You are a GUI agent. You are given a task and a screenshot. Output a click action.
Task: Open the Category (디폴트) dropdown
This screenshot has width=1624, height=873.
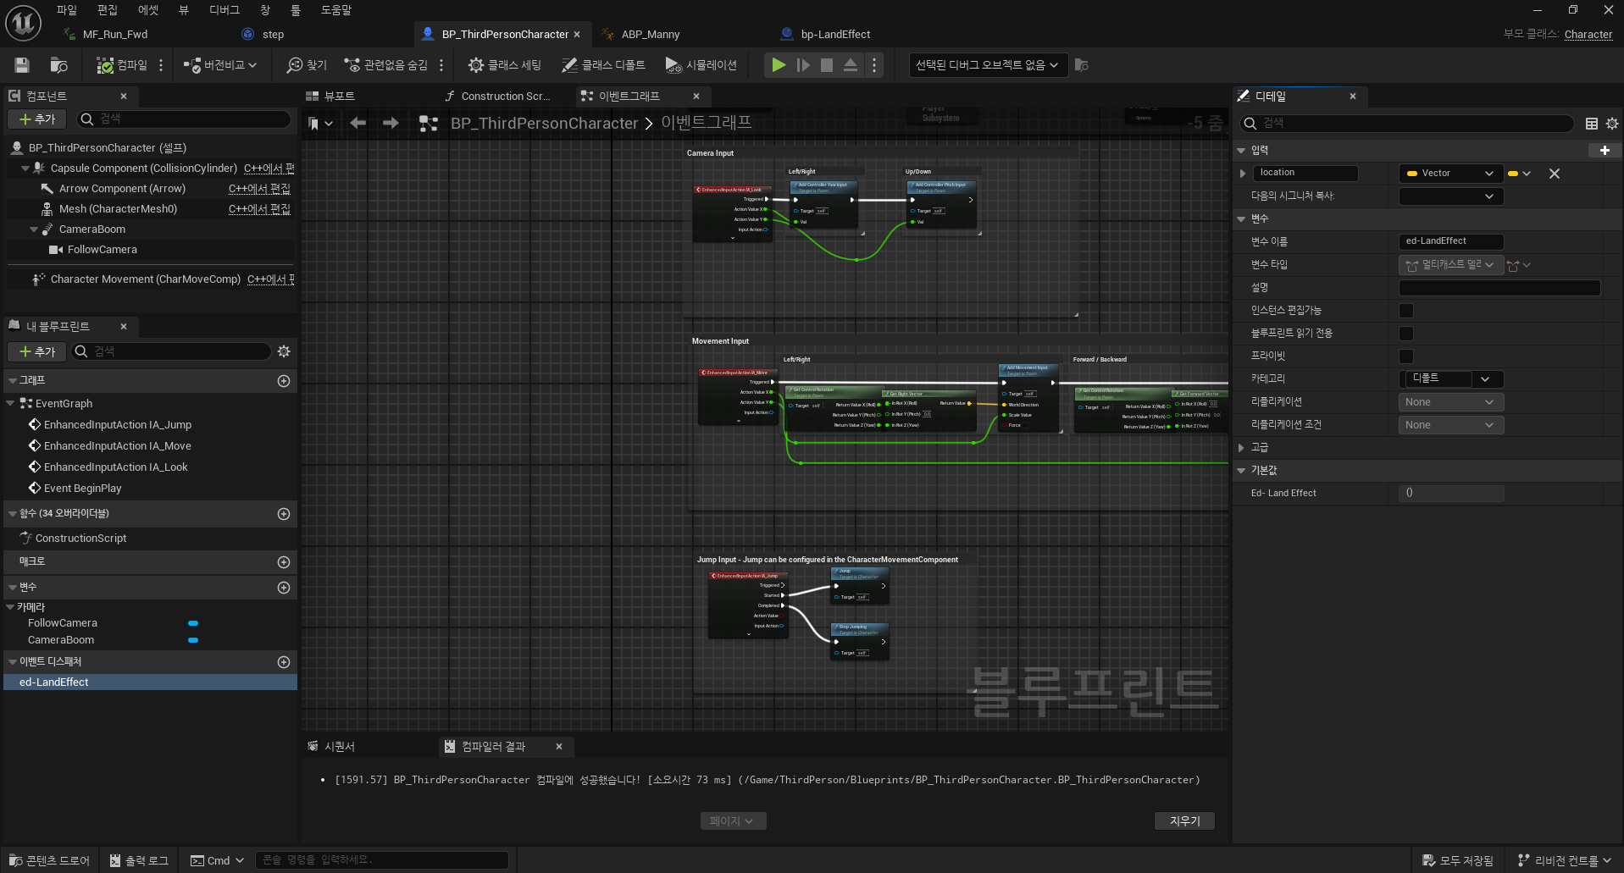[x=1450, y=379]
